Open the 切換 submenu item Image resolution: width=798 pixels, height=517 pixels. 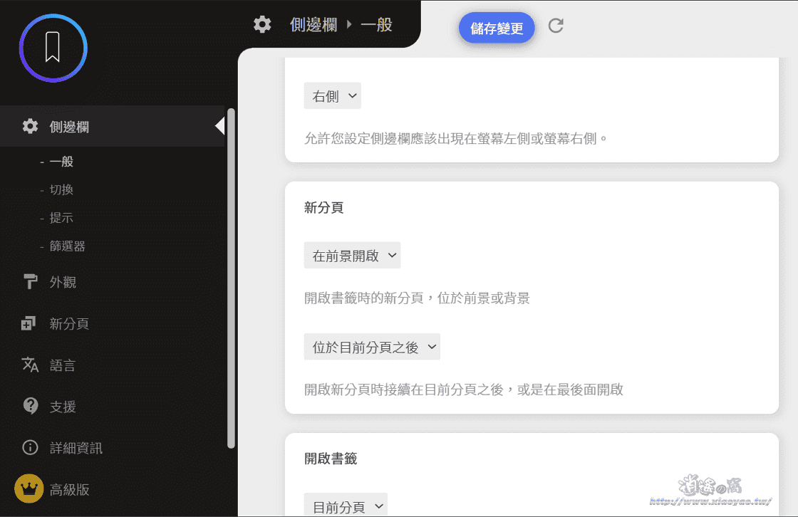pos(61,190)
